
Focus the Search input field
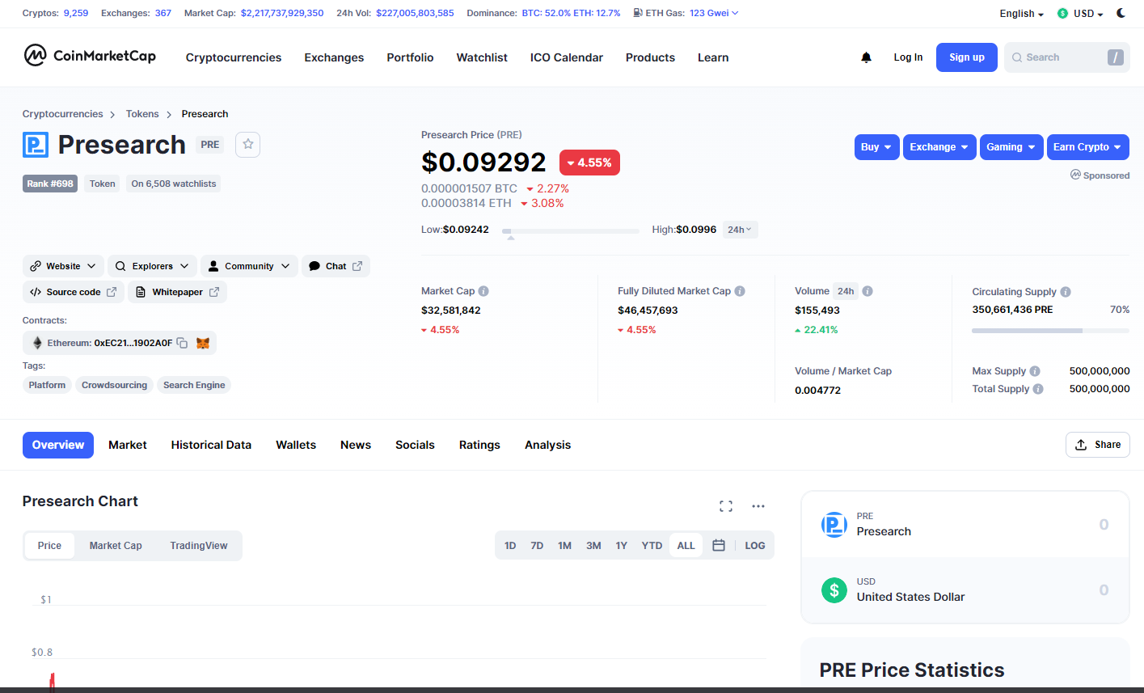tap(1067, 57)
